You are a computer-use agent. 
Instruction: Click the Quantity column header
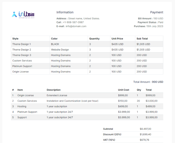pyautogui.click(x=94, y=39)
